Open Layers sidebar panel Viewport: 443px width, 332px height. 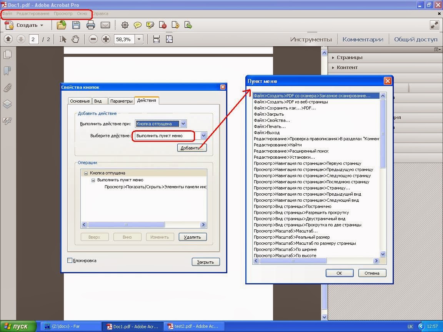coord(7,104)
